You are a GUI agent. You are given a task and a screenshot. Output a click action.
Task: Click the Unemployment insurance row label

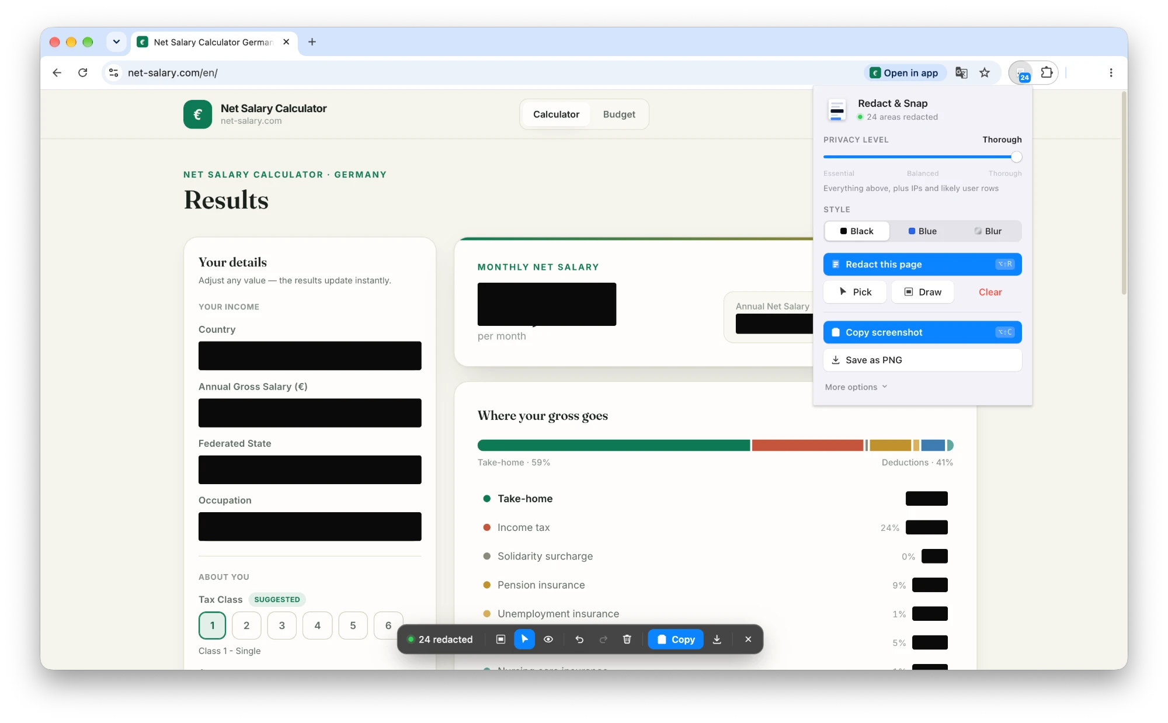coord(558,614)
